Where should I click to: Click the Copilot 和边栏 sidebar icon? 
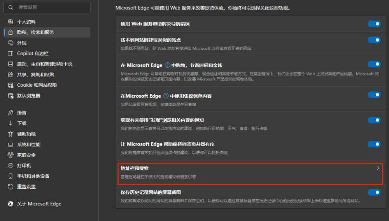[x=11, y=53]
